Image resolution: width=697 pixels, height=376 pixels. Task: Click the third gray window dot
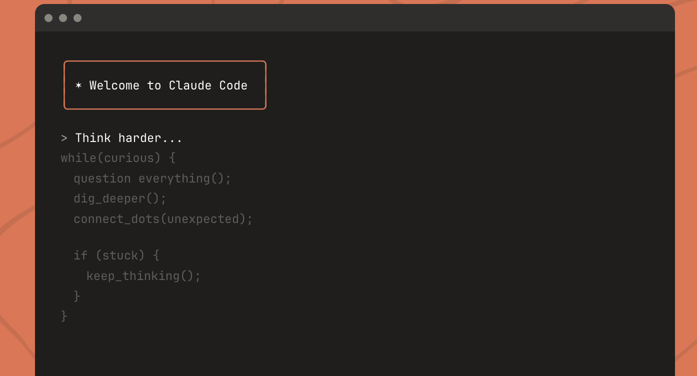coord(77,18)
